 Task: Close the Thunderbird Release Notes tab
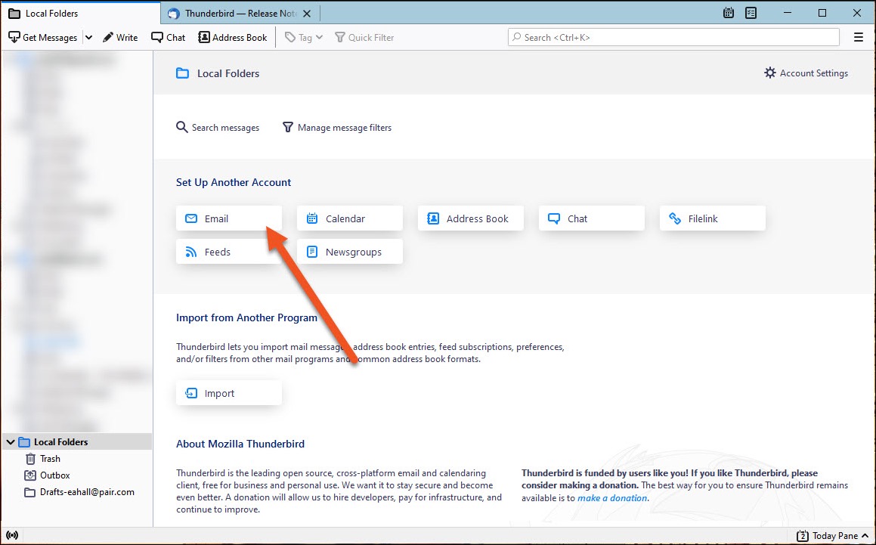point(307,14)
